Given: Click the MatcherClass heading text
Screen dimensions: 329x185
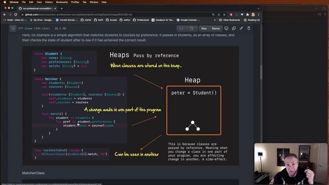Looking at the screenshot, I should point(33,173).
